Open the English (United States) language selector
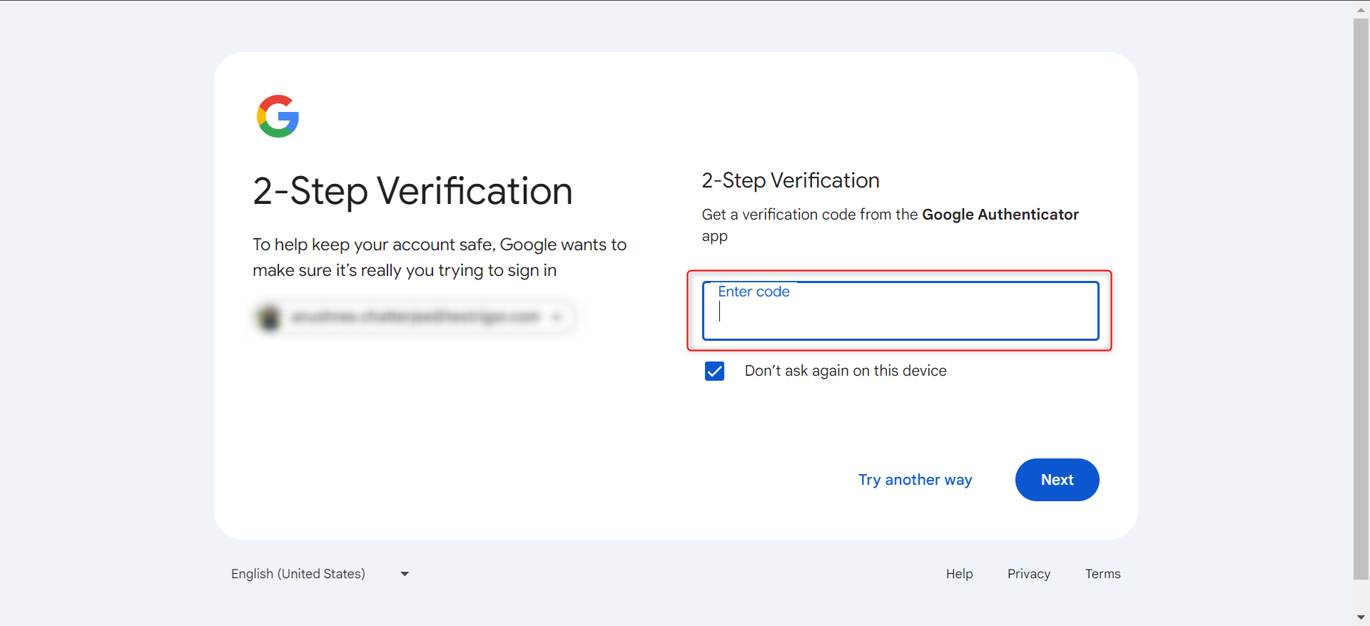 point(298,574)
